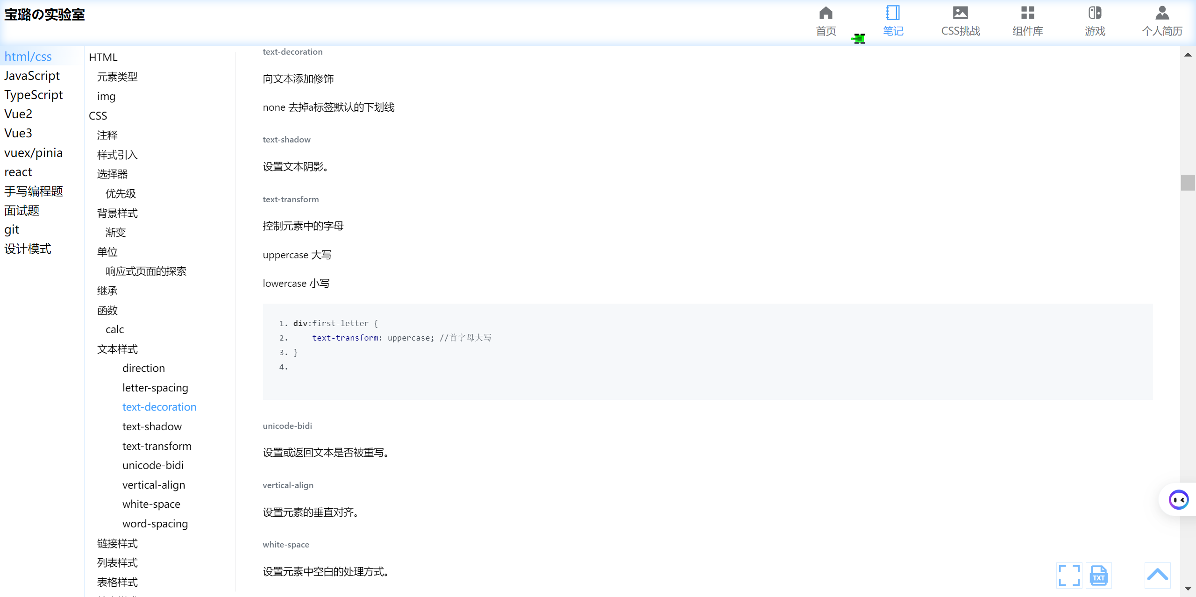Select the 手写编程题 category
This screenshot has height=597, width=1196.
point(33,191)
